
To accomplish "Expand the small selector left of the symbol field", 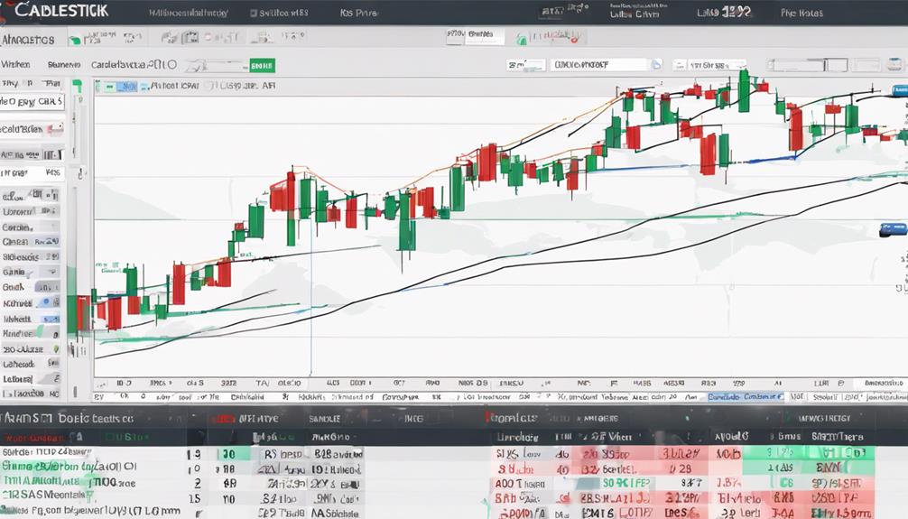I will 526,65.
